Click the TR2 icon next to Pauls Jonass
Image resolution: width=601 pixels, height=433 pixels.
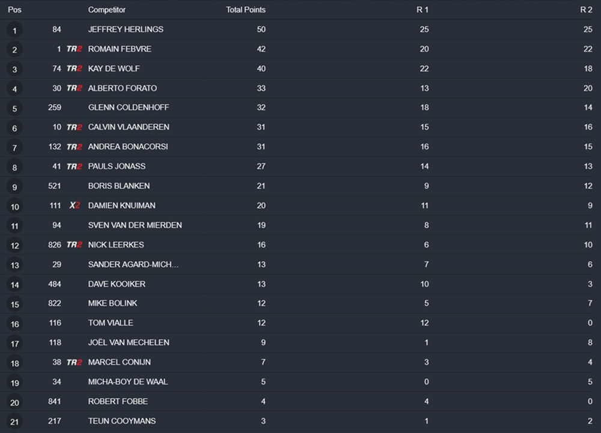(74, 166)
